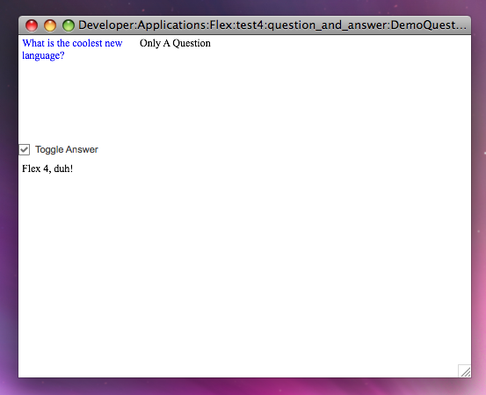The height and width of the screenshot is (395, 486).
Task: Close the window with the red button
Action: click(x=32, y=25)
